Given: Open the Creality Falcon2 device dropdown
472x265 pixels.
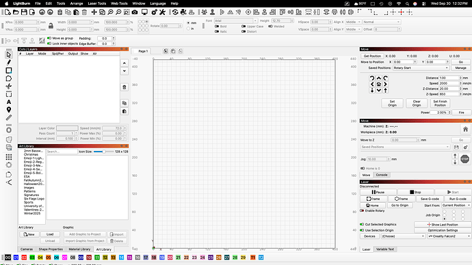Looking at the screenshot, I should (x=449, y=236).
